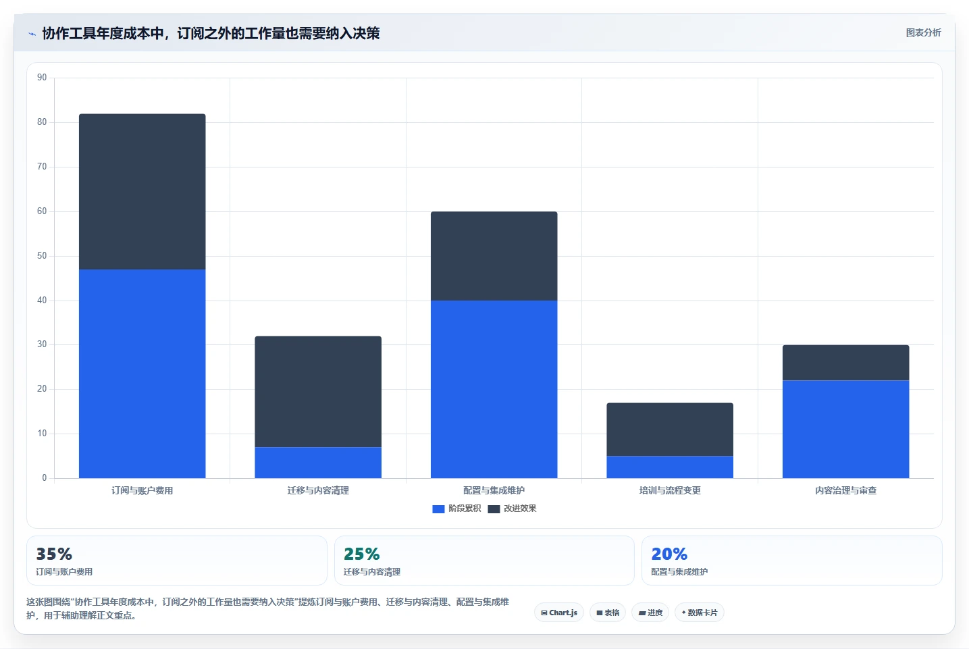Click the 25% 迁移与内容清理 stat card

point(484,561)
